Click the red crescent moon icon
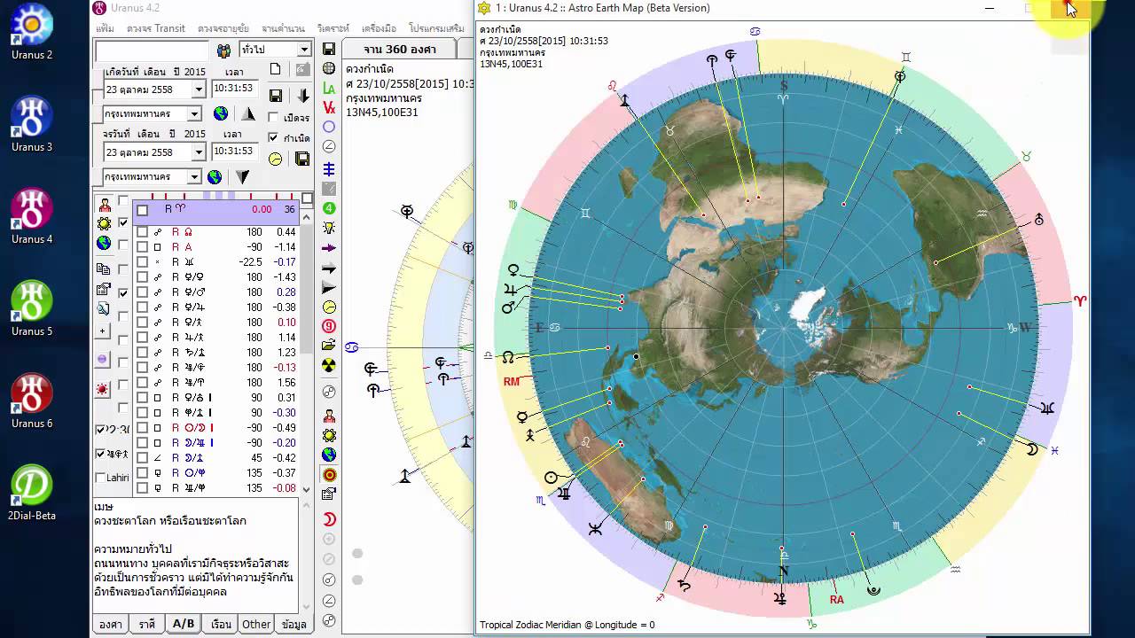 click(329, 519)
